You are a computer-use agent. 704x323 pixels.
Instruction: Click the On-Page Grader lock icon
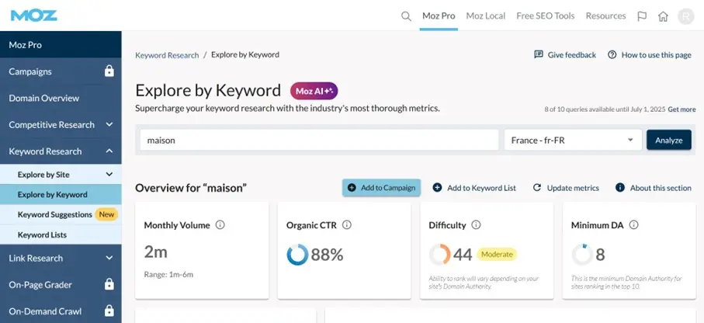pyautogui.click(x=109, y=284)
